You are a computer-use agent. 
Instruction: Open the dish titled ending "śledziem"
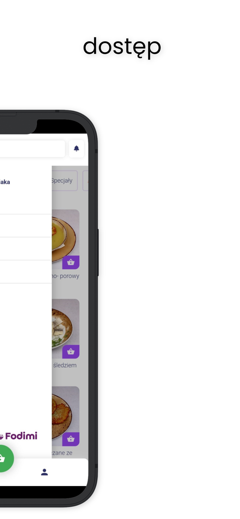65,365
